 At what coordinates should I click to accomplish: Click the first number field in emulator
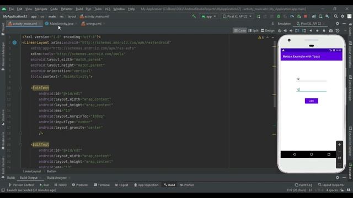click(311, 79)
